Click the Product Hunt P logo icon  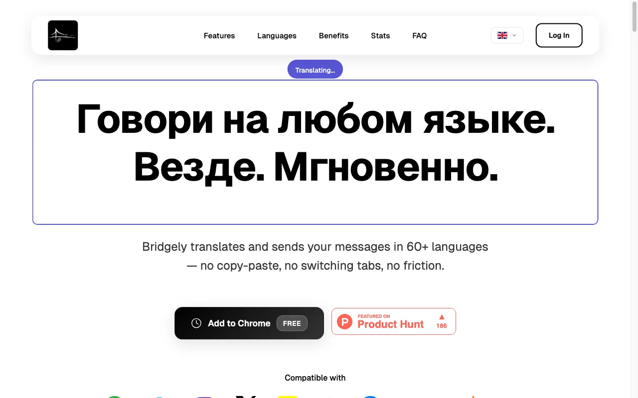click(x=344, y=321)
